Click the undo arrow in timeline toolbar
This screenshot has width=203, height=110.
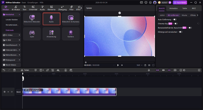[4, 70]
